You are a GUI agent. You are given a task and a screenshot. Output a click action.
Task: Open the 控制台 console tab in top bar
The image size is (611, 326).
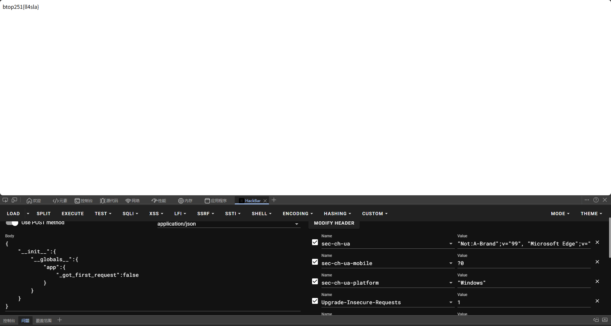(83, 200)
